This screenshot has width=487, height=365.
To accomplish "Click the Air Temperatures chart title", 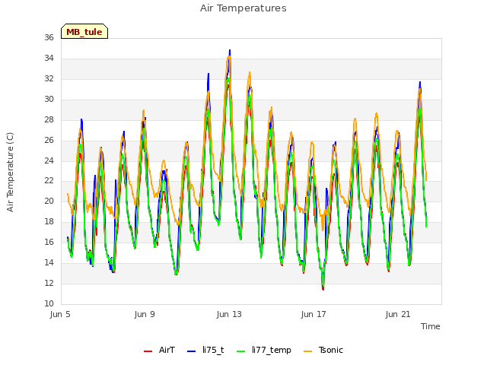I will click(243, 8).
